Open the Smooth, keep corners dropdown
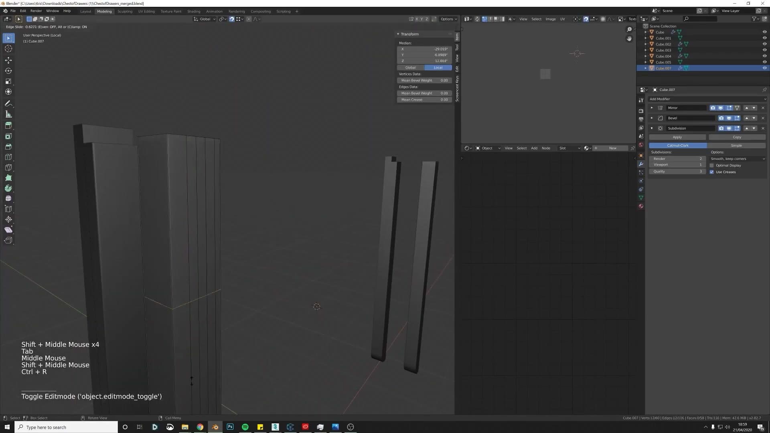The width and height of the screenshot is (770, 433). click(x=738, y=159)
